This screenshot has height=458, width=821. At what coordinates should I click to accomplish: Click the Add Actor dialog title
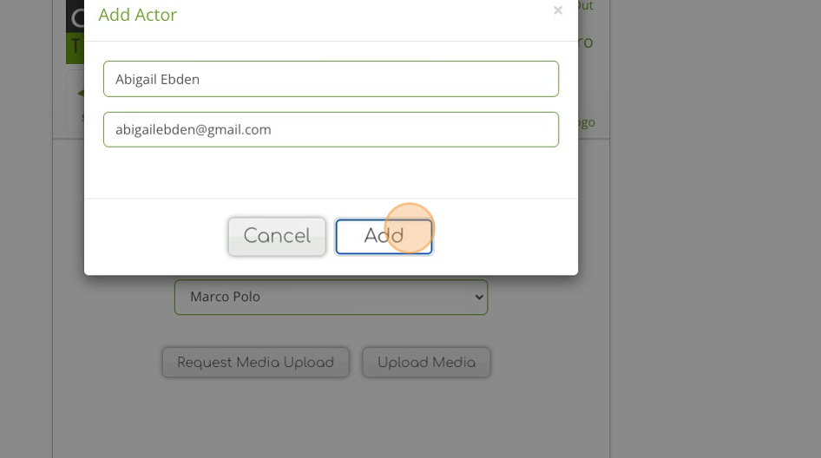(137, 15)
